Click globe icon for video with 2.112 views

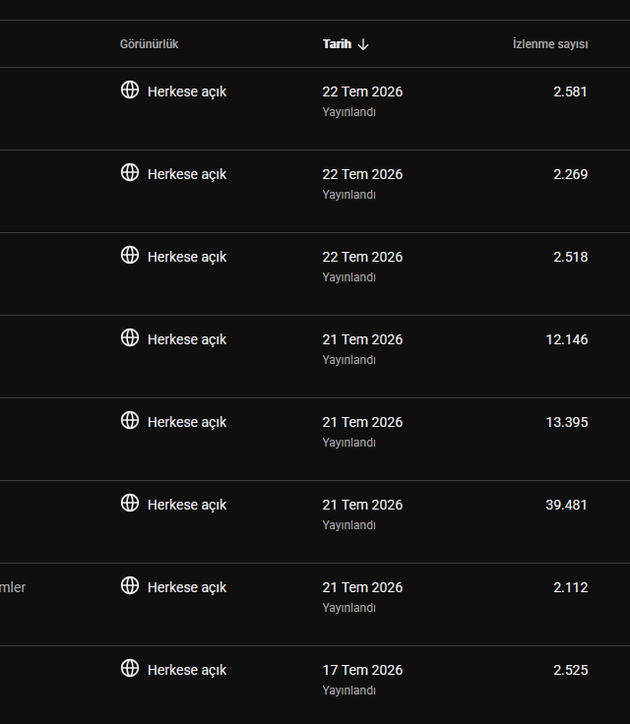pos(129,585)
